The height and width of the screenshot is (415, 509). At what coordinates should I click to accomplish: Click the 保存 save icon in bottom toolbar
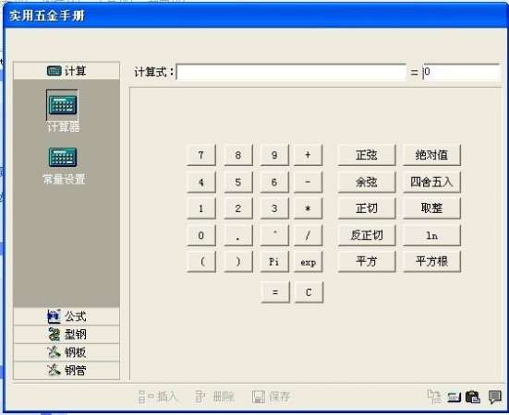pos(271,397)
